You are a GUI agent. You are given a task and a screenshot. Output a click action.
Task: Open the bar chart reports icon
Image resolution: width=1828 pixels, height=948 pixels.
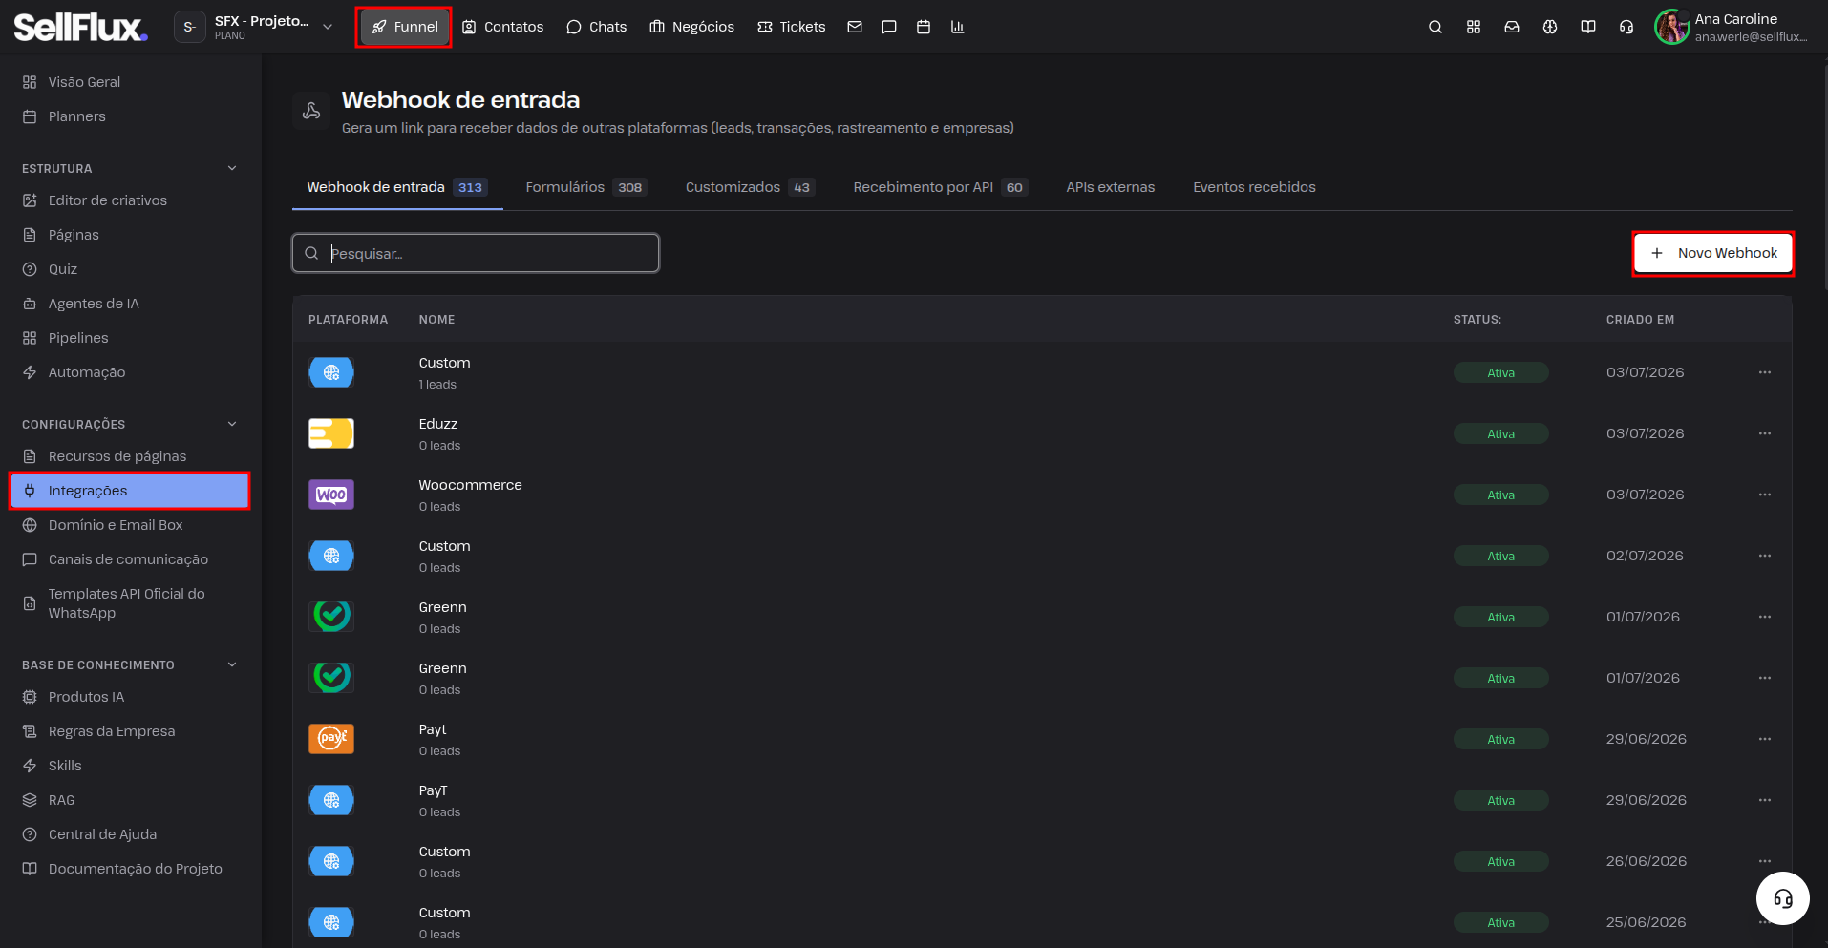958,27
